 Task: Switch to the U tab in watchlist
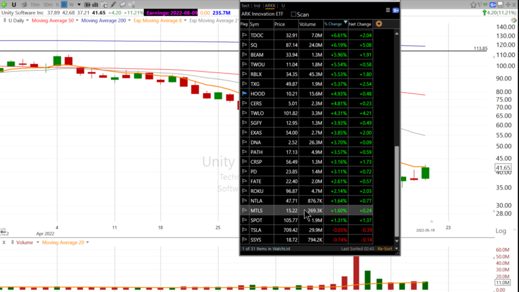pos(283,5)
